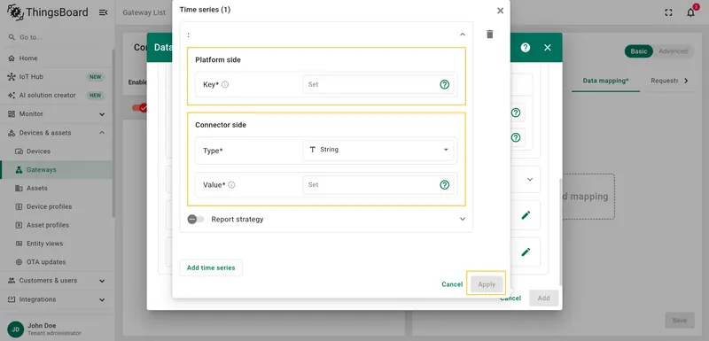Click Cancel in Time series dialog
The width and height of the screenshot is (709, 341).
coord(452,284)
